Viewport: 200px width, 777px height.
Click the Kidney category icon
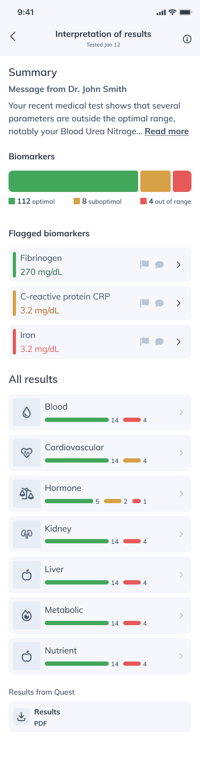tap(27, 534)
